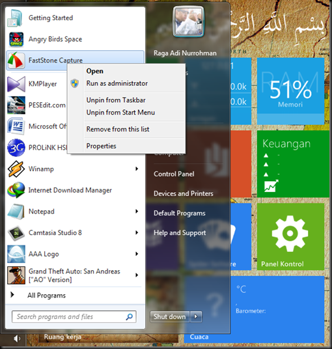Screen dimensions: 332x349
Task: Expand Notepad jump list arrow
Action: coord(137,212)
